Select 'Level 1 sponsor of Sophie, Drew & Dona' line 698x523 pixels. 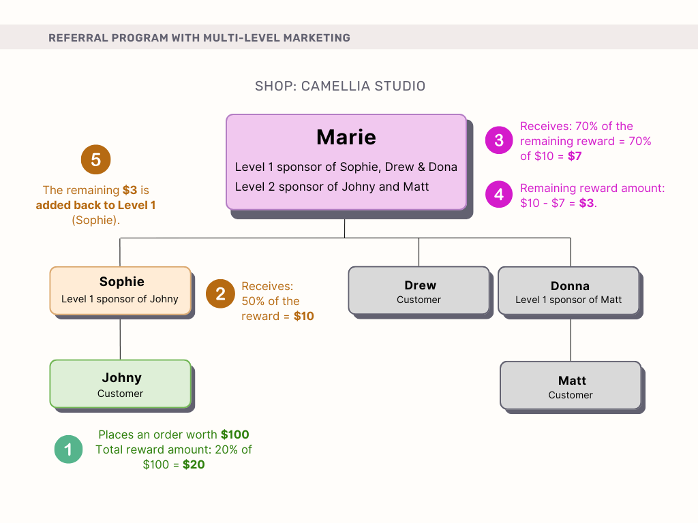tap(346, 167)
